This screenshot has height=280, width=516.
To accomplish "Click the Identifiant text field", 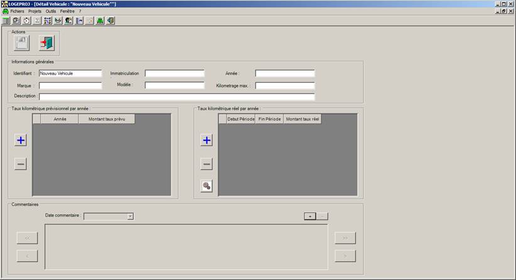I will click(x=70, y=73).
